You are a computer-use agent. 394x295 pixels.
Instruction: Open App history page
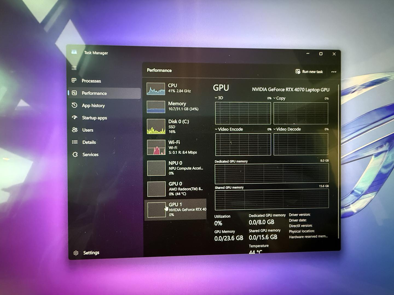[104, 105]
